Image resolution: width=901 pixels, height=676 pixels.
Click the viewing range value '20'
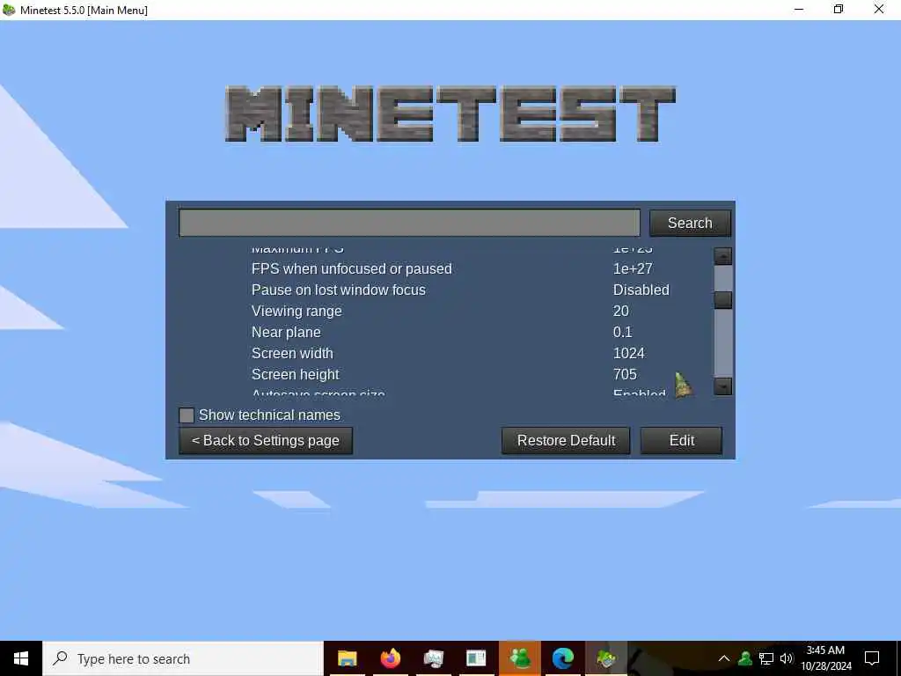[620, 311]
